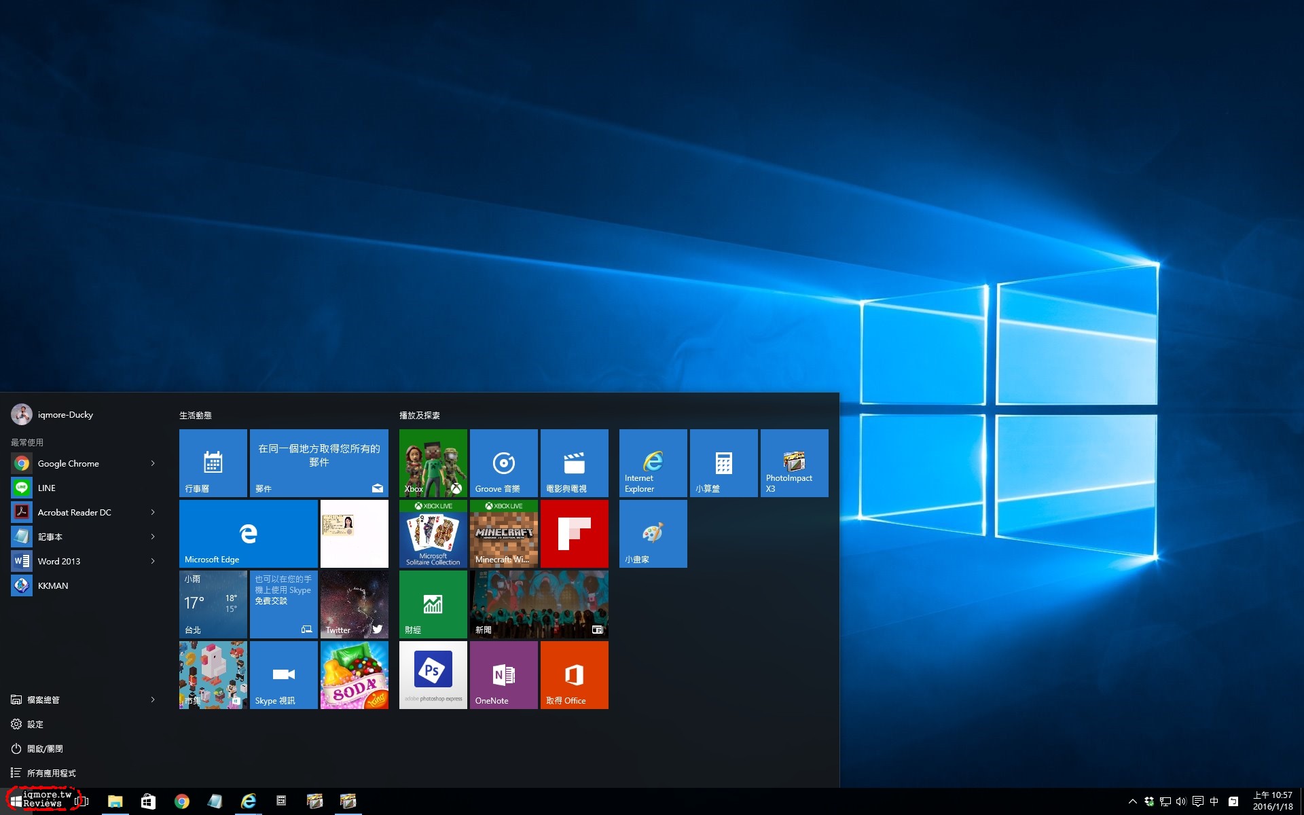Open the Adobe Photoshop Express tile
The image size is (1304, 815).
point(433,674)
